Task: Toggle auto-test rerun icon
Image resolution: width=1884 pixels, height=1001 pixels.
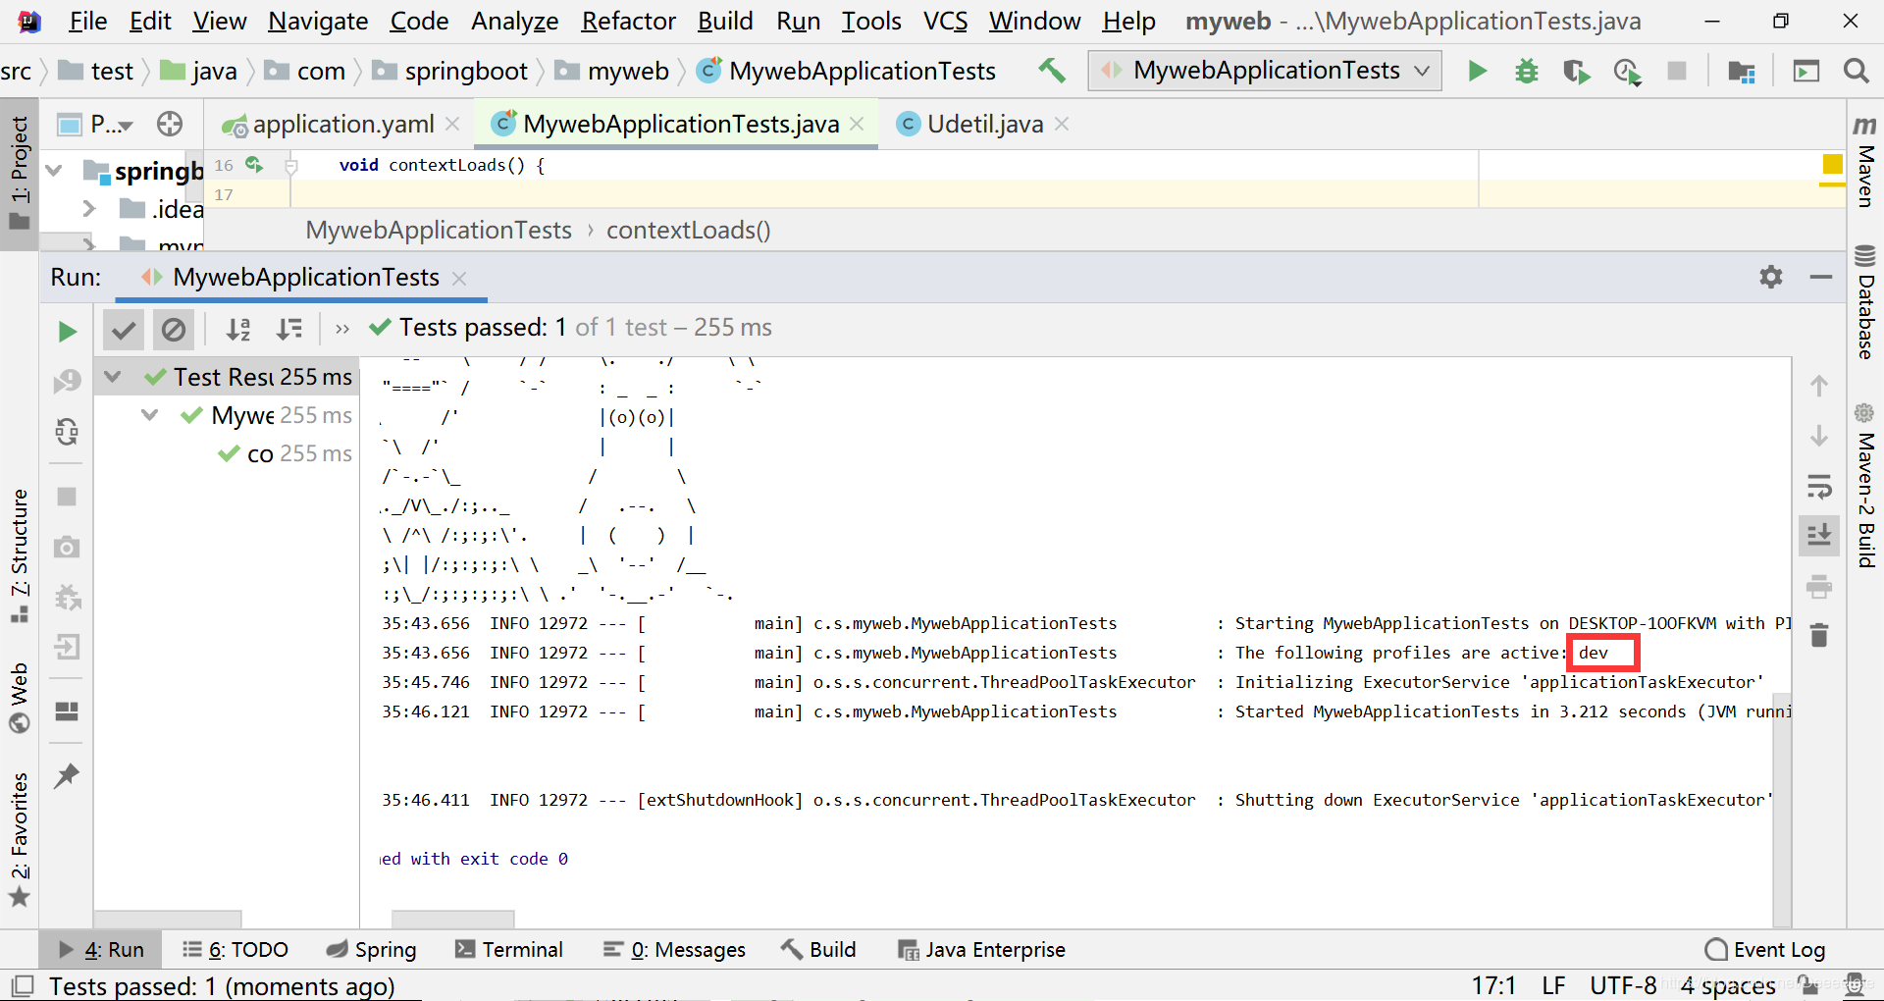Action: tap(67, 432)
